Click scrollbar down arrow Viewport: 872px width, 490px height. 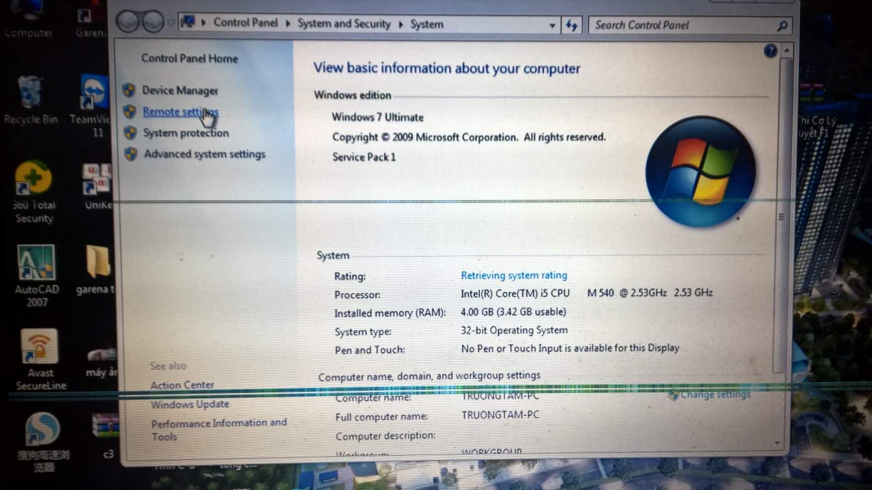(x=777, y=443)
